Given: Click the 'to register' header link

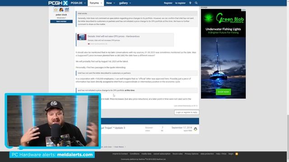Looking at the screenshot, I should pyautogui.click(x=180, y=3).
